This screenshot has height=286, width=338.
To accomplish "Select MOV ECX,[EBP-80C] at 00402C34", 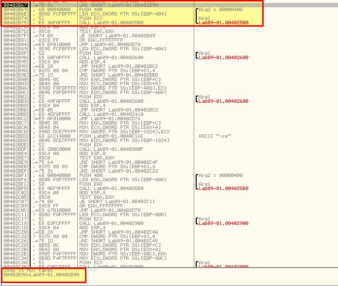I will tap(123, 258).
